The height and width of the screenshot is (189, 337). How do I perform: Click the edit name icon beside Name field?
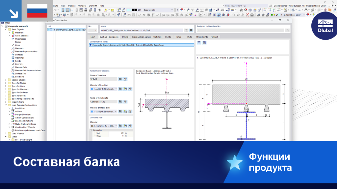[x=186, y=31]
